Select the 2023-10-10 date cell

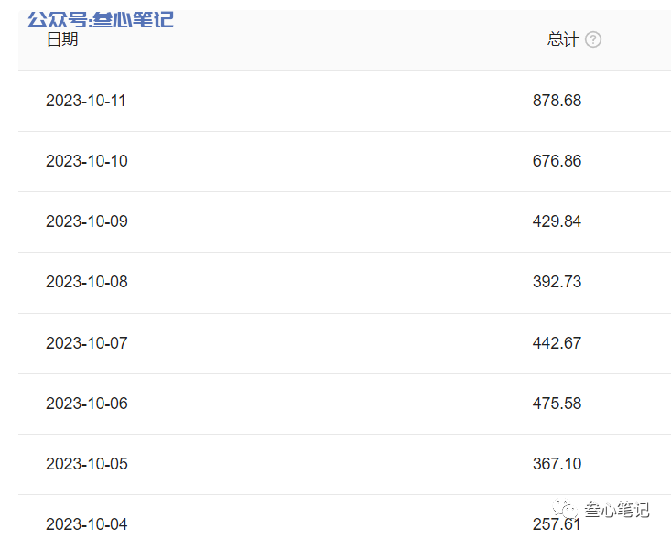tap(87, 161)
